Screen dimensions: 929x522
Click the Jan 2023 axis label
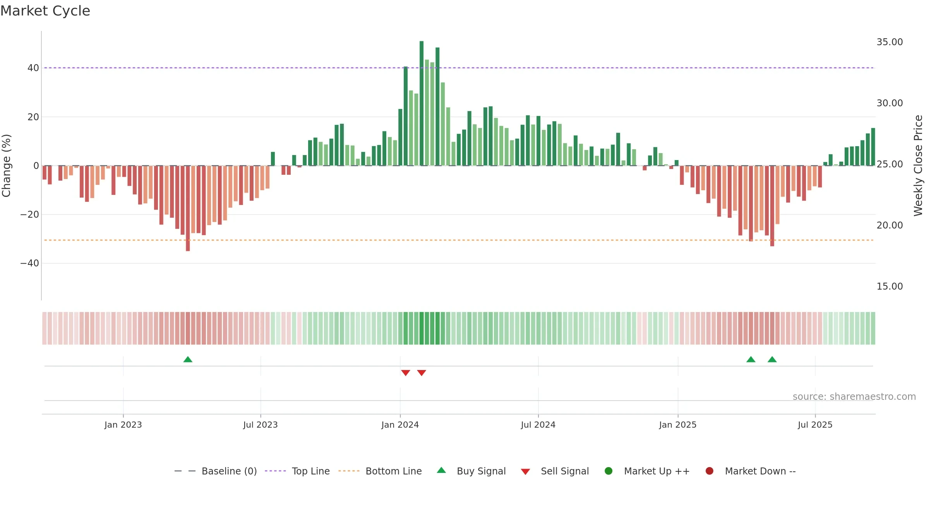(x=123, y=425)
